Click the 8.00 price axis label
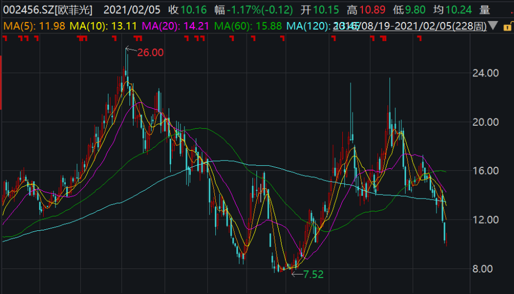514x294 pixels. tap(483, 269)
